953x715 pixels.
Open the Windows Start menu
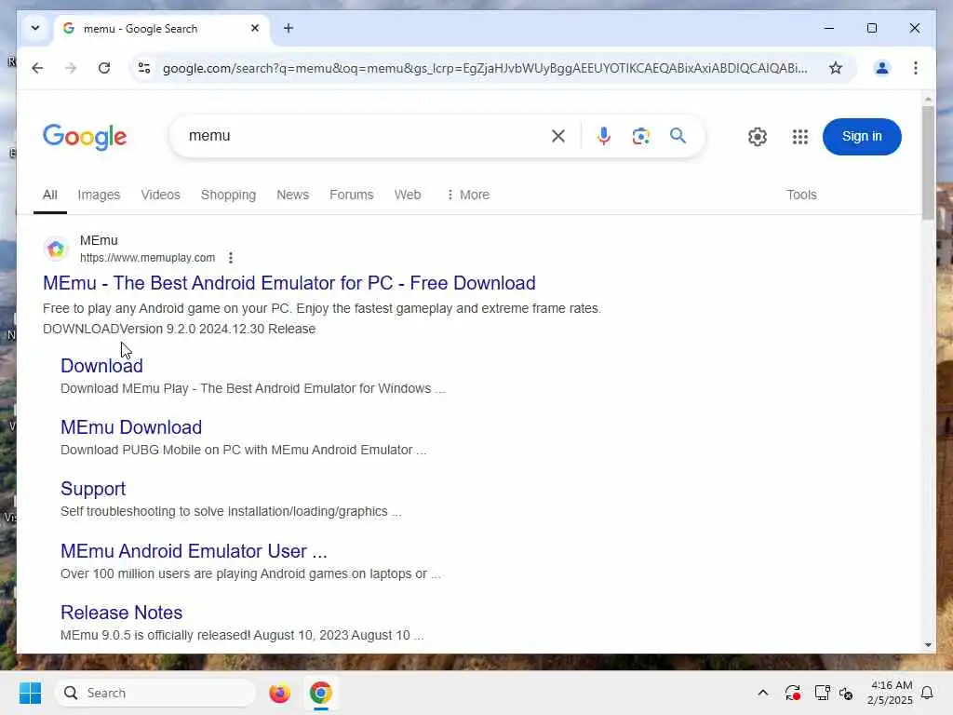[x=30, y=693]
